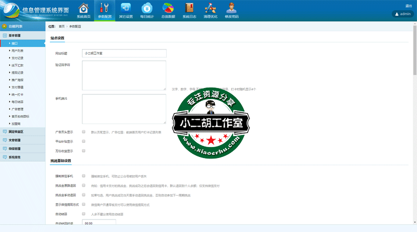Open 提现记录 in the sidebar
417x232 pixels.
(x=17, y=72)
